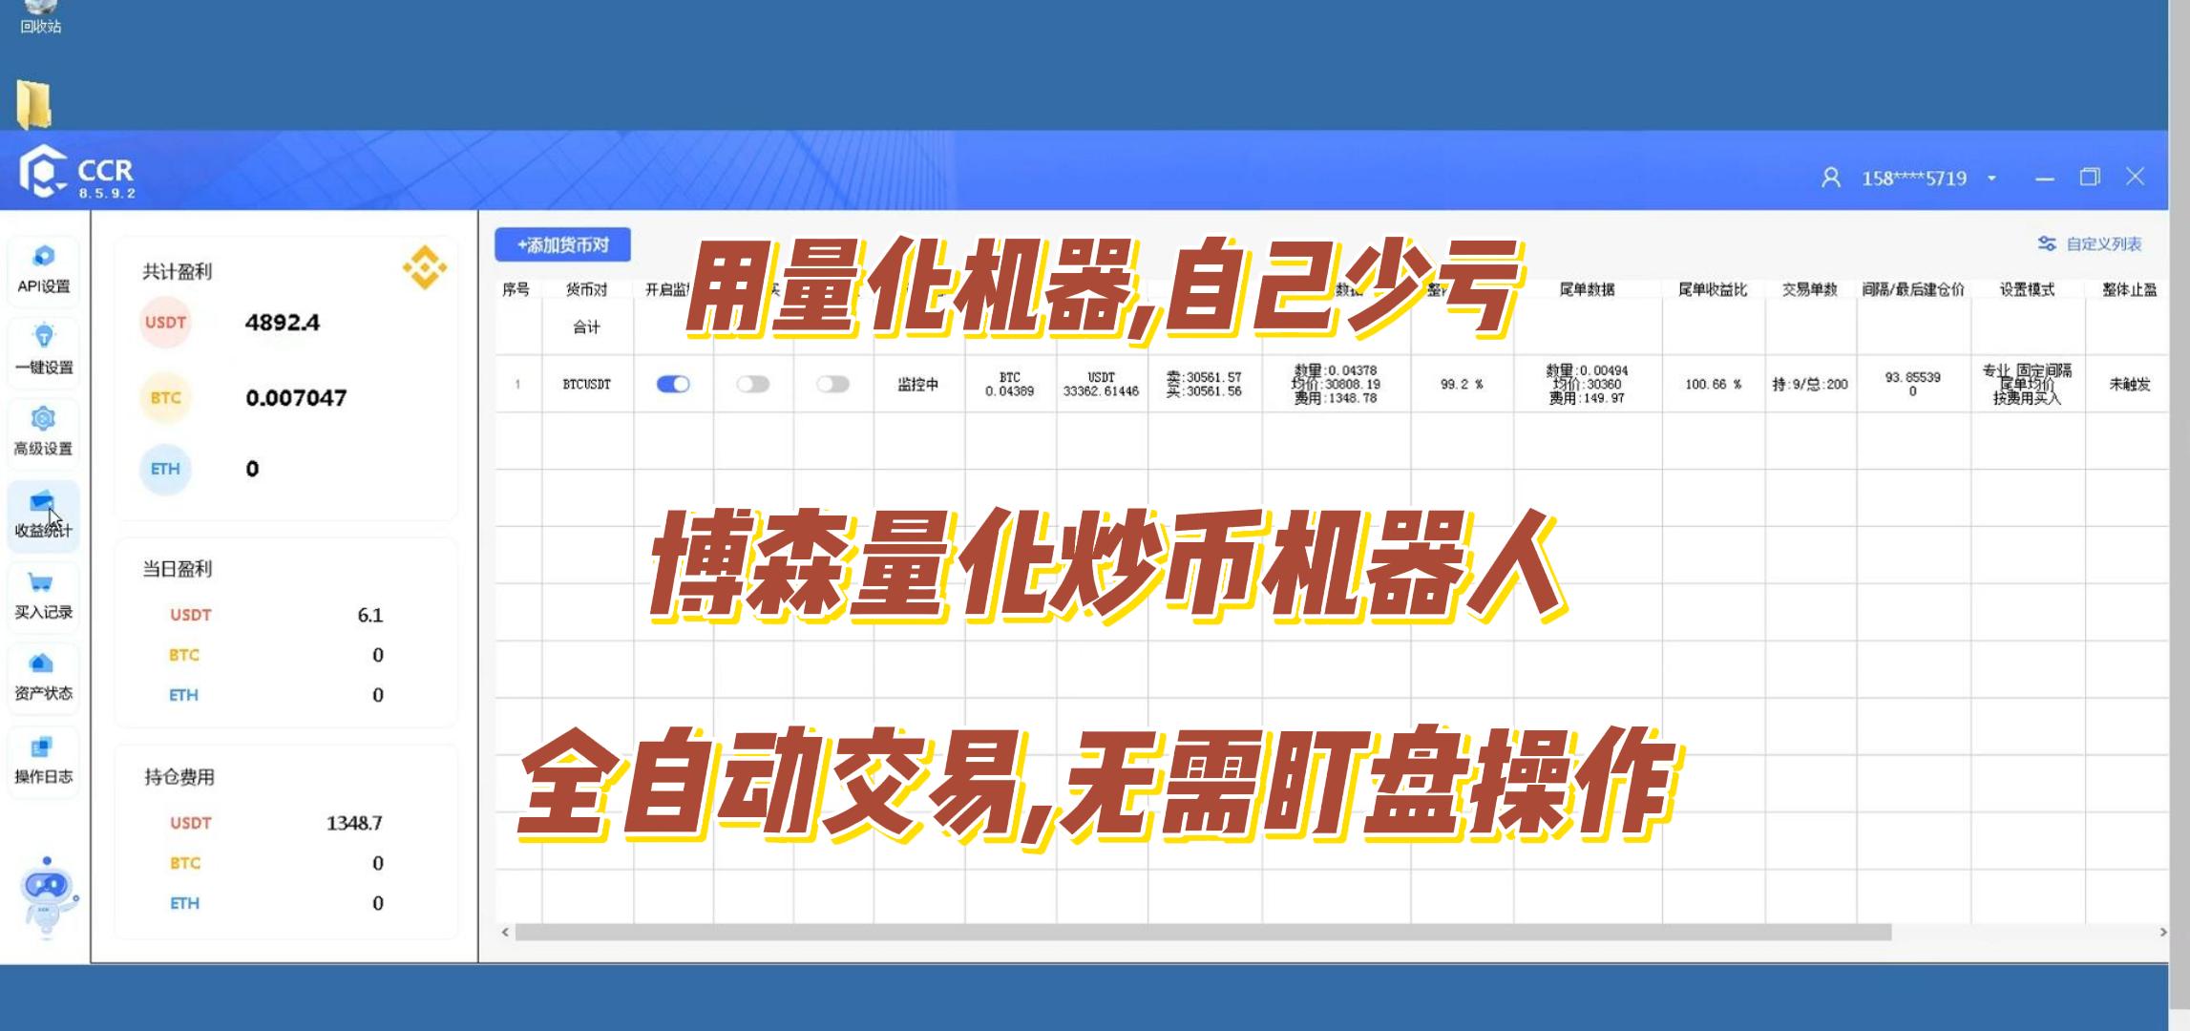The image size is (2190, 1031).
Task: Click the BTC 0.04389 balance cell
Action: [1010, 384]
